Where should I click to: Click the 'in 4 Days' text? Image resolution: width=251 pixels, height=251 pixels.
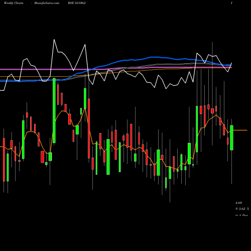[241, 215]
